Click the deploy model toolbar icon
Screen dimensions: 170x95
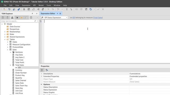coord(19,9)
